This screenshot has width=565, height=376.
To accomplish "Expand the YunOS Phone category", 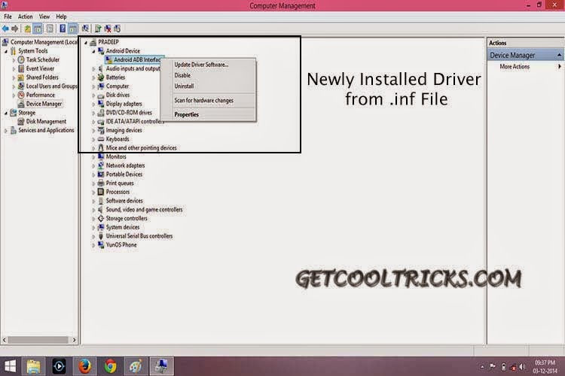I will (x=93, y=245).
